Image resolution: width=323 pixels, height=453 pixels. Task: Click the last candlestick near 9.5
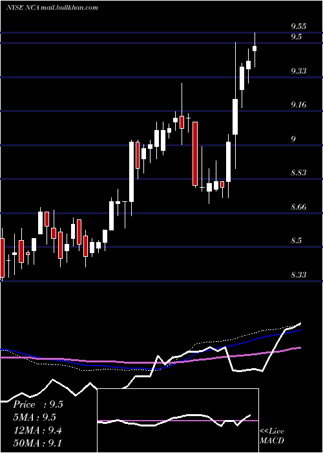[x=255, y=49]
